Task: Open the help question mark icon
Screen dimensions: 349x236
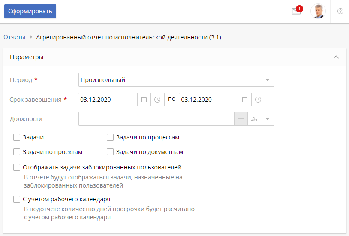Action: [x=340, y=11]
